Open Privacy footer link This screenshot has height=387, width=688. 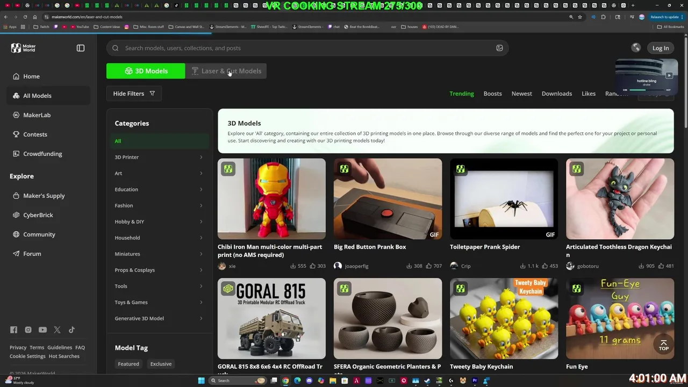point(18,347)
